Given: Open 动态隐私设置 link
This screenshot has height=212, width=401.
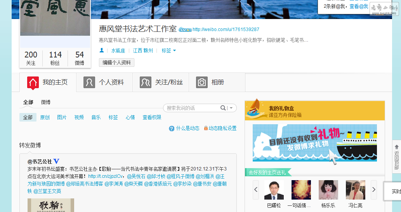Looking at the screenshot, I should 222,129.
